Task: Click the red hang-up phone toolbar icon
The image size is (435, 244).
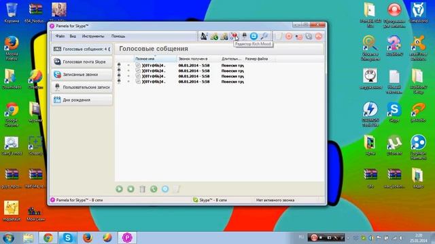Action: 319,36
